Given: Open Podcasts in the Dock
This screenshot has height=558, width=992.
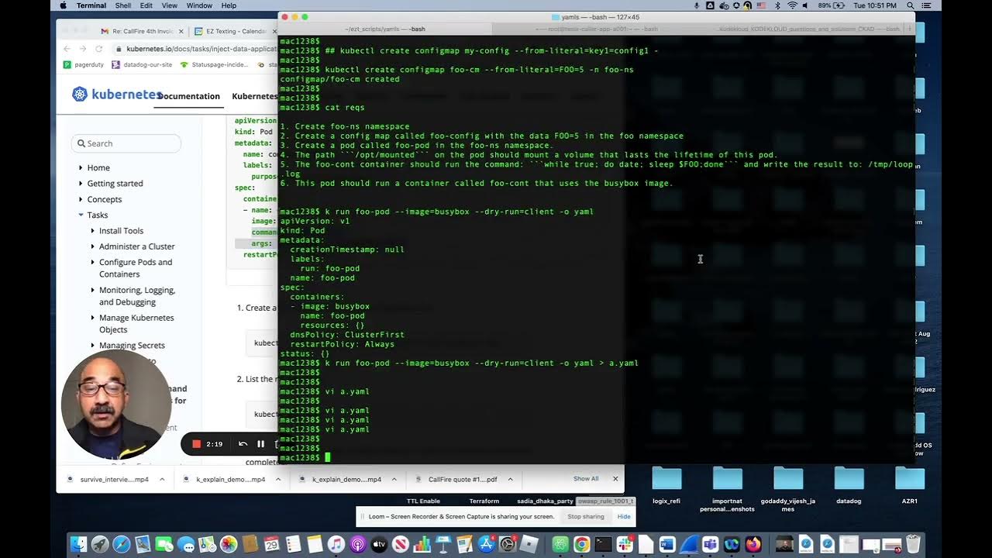Looking at the screenshot, I should [357, 545].
